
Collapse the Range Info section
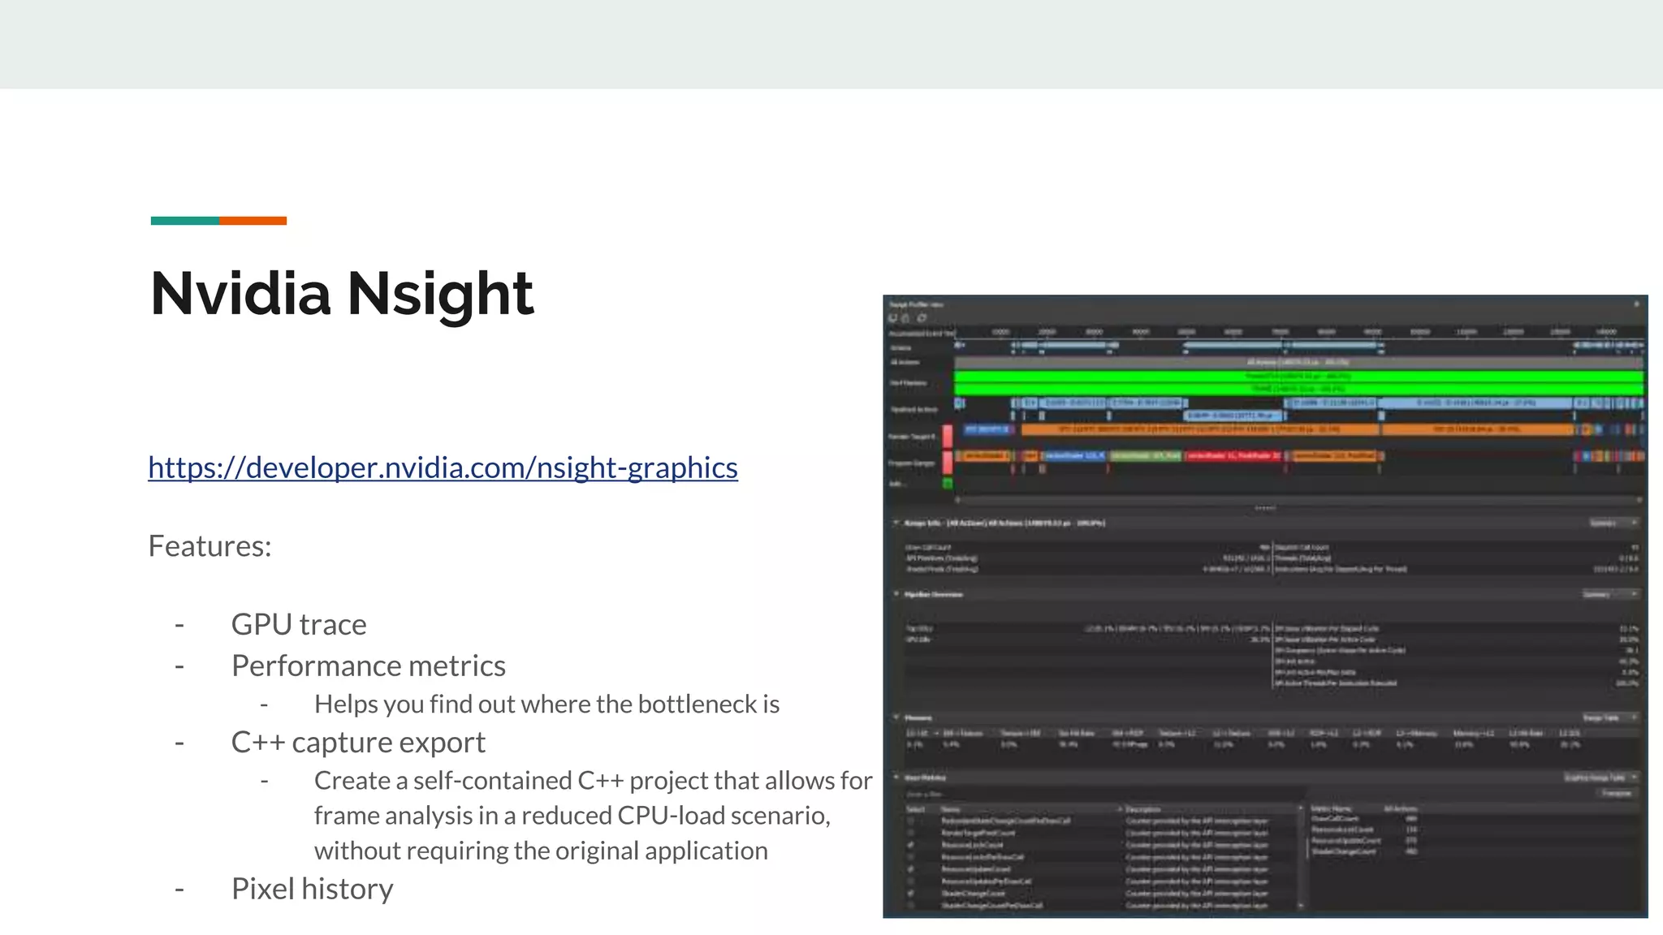click(x=896, y=523)
